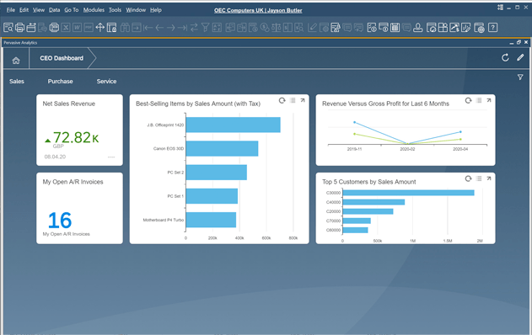Open the Net Sales Revenue KPI card
532x335 pixels.
click(x=79, y=130)
